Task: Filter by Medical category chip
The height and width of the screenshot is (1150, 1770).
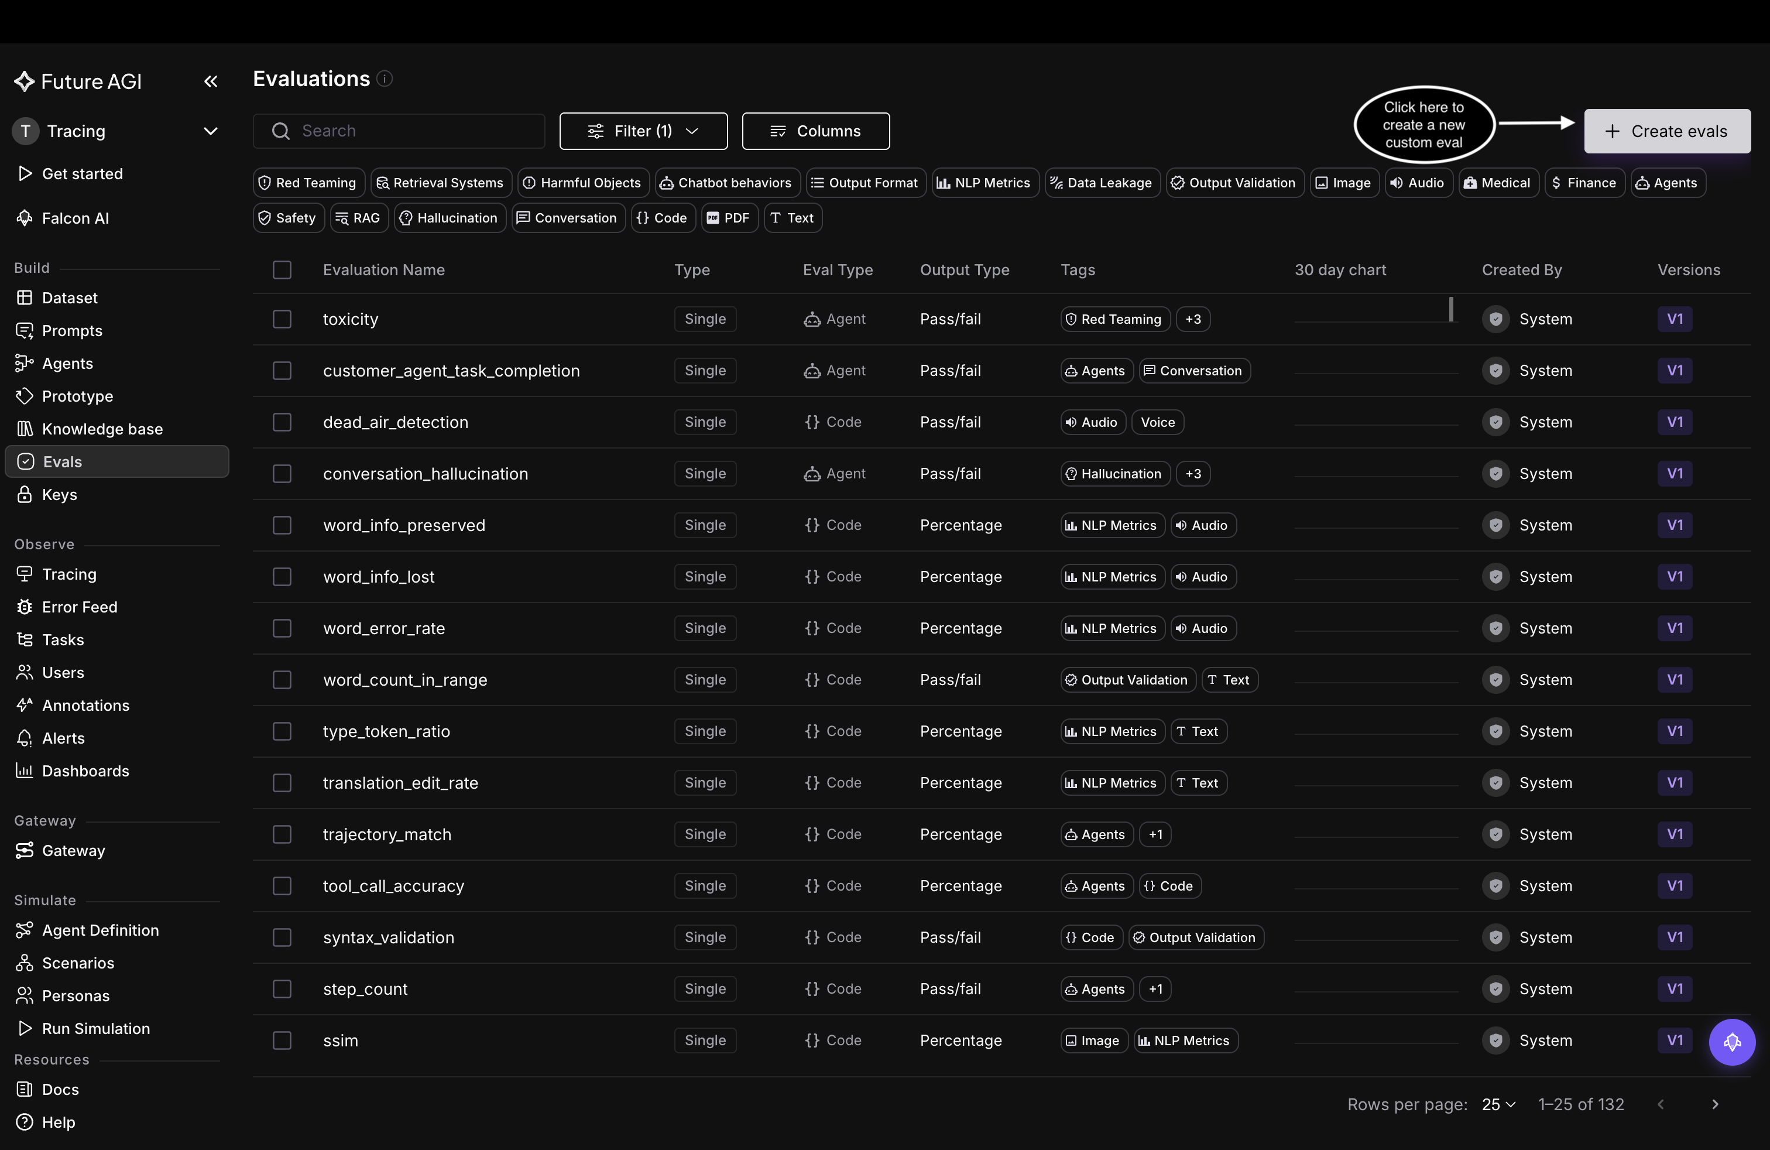Action: (x=1497, y=182)
